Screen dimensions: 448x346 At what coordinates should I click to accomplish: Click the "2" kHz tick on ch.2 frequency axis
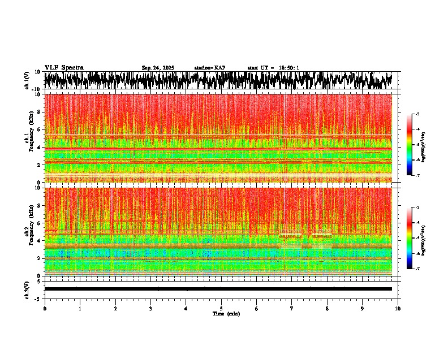click(x=40, y=258)
